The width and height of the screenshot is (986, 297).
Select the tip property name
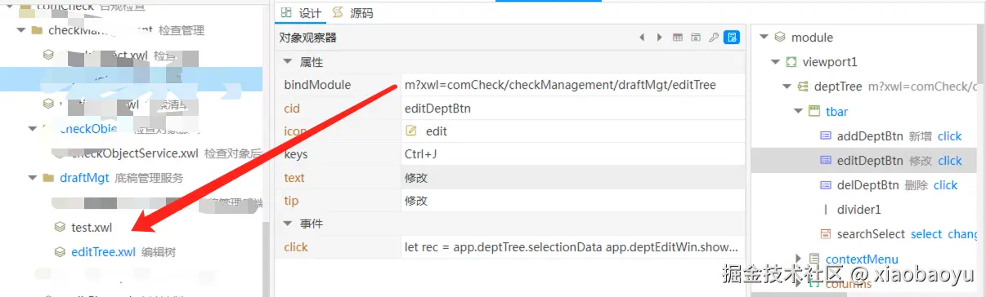pos(291,201)
